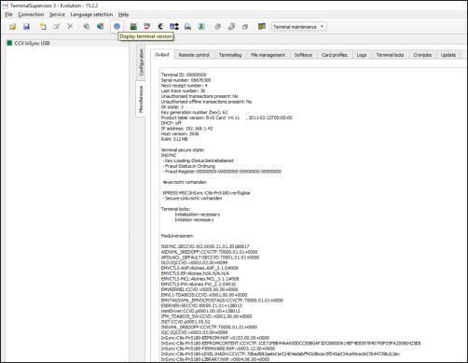468x363 pixels.
Task: Open the Terminal locks tab
Action: tap(390, 55)
